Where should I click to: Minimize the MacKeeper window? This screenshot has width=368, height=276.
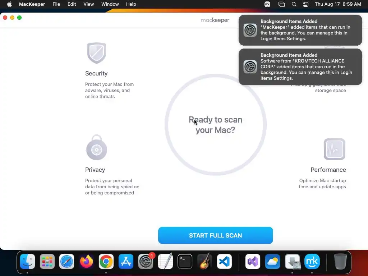pos(12,18)
